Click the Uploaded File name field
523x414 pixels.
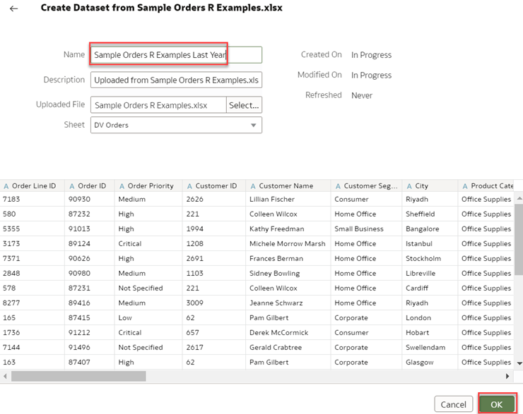(x=158, y=105)
